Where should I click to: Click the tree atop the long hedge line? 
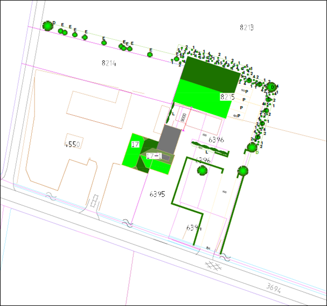(x=243, y=171)
